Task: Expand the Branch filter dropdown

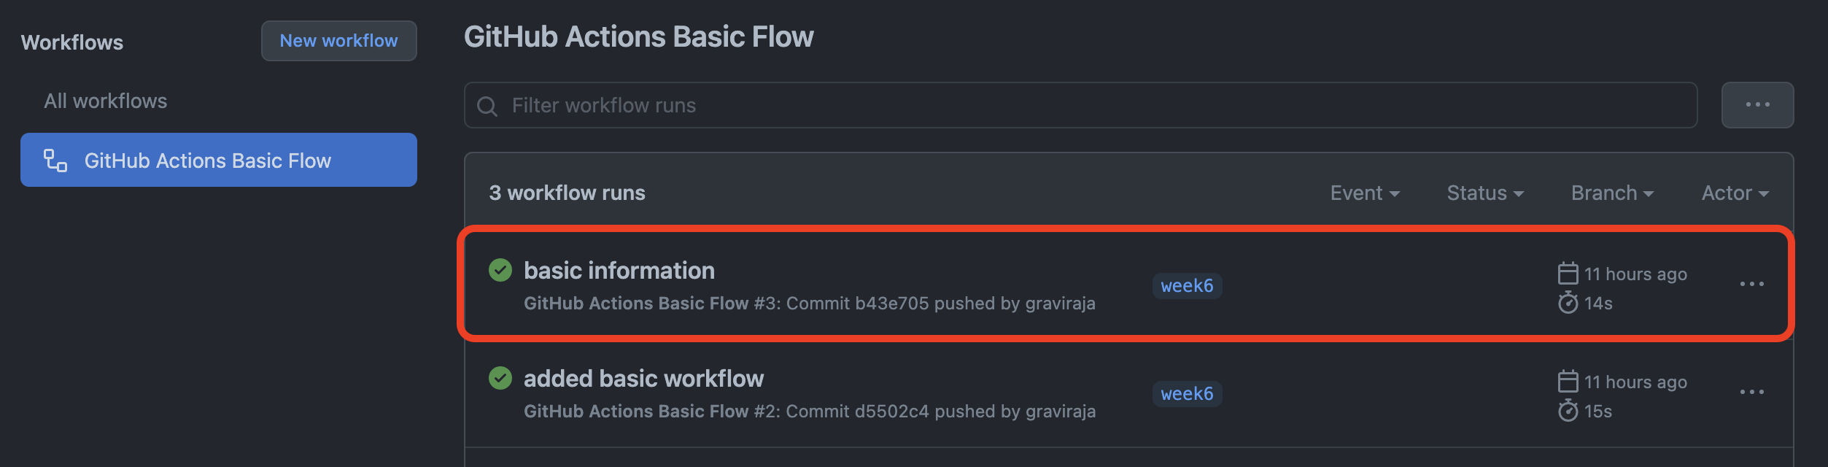Action: point(1611,193)
